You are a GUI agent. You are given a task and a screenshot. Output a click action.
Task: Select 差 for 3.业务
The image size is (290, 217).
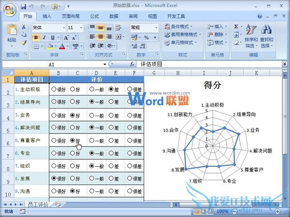click(111, 115)
